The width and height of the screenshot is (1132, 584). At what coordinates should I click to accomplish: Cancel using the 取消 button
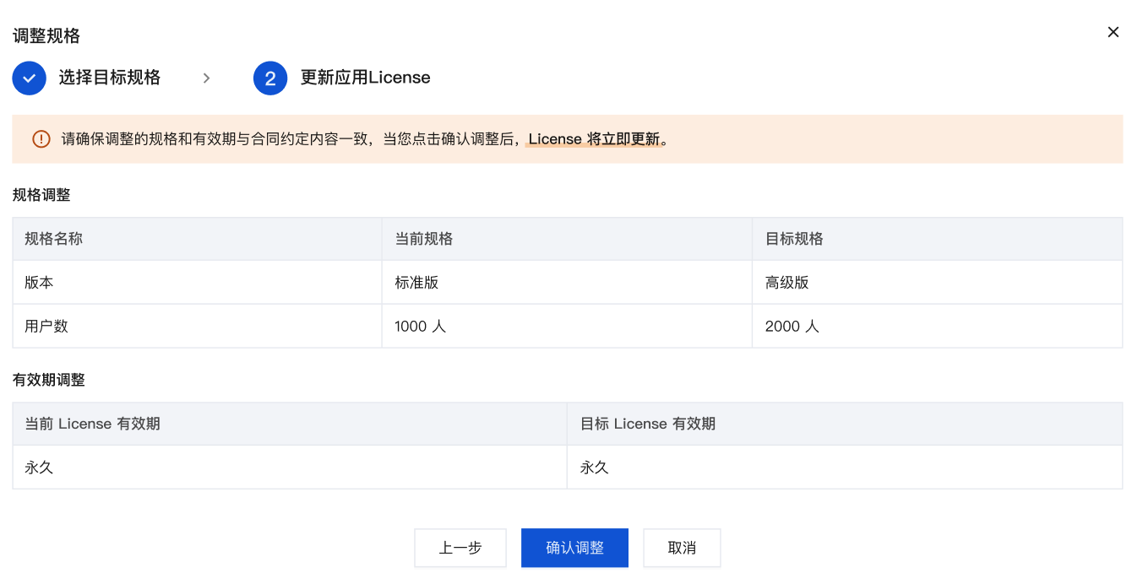[682, 548]
